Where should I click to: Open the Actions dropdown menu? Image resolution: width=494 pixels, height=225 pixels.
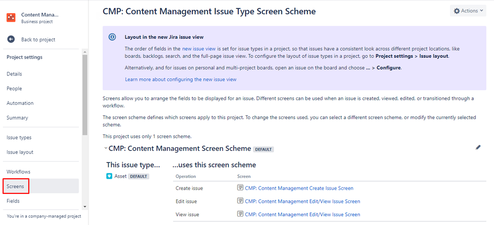468,11
